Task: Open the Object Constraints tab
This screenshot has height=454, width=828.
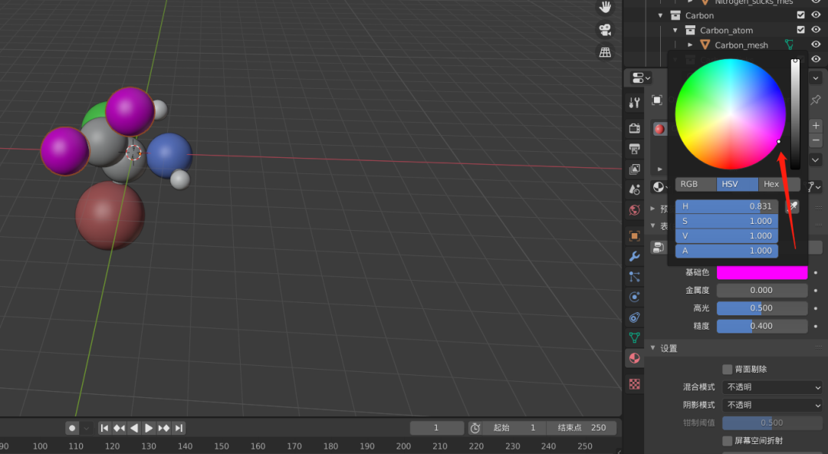Action: pos(635,317)
